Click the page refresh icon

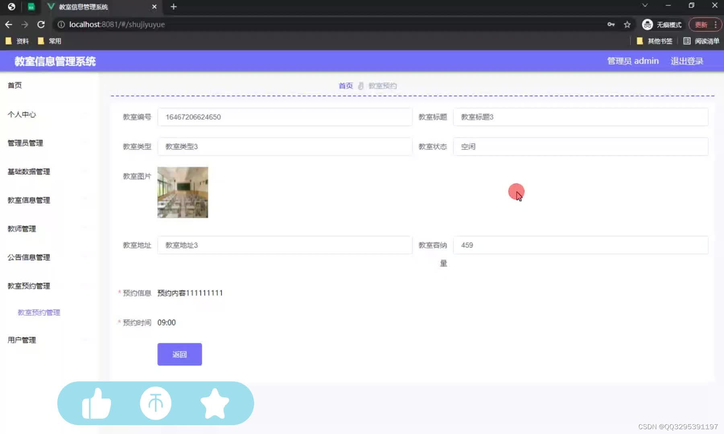[x=41, y=25]
